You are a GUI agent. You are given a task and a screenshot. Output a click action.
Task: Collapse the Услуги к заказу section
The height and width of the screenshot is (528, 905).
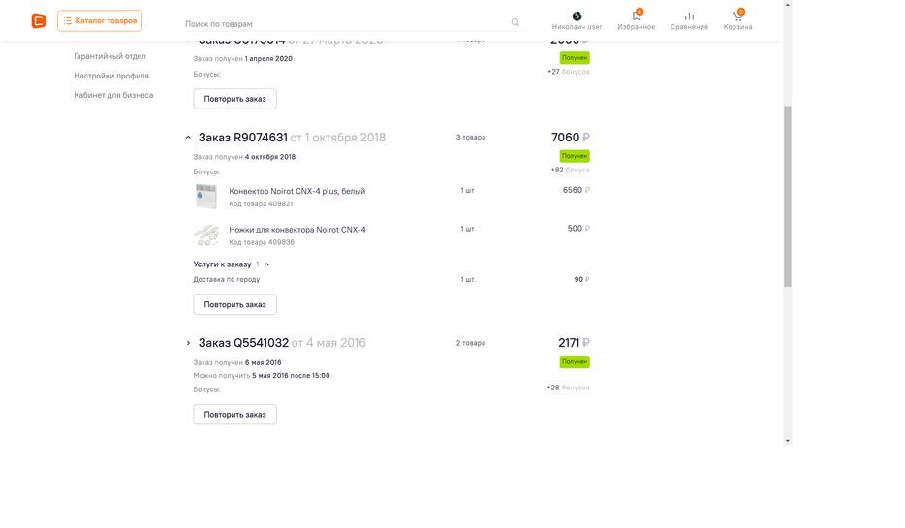[266, 264]
